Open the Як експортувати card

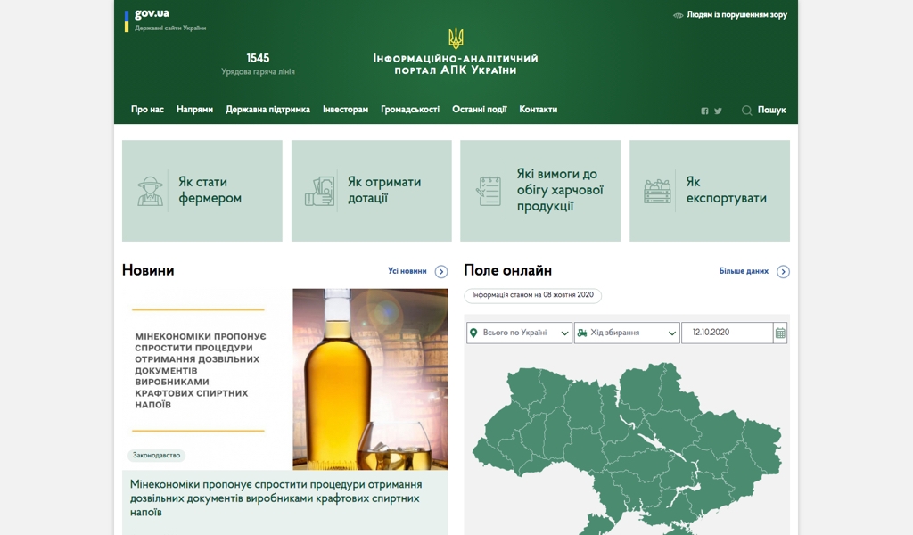tap(710, 191)
